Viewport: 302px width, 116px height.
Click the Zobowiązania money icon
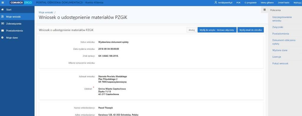(x=2, y=24)
